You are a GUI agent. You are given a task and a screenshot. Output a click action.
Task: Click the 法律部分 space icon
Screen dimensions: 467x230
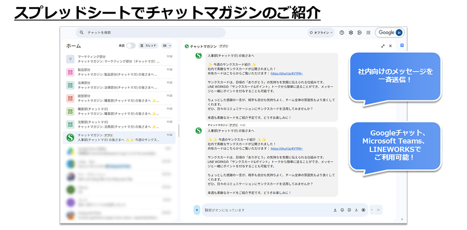point(70,85)
